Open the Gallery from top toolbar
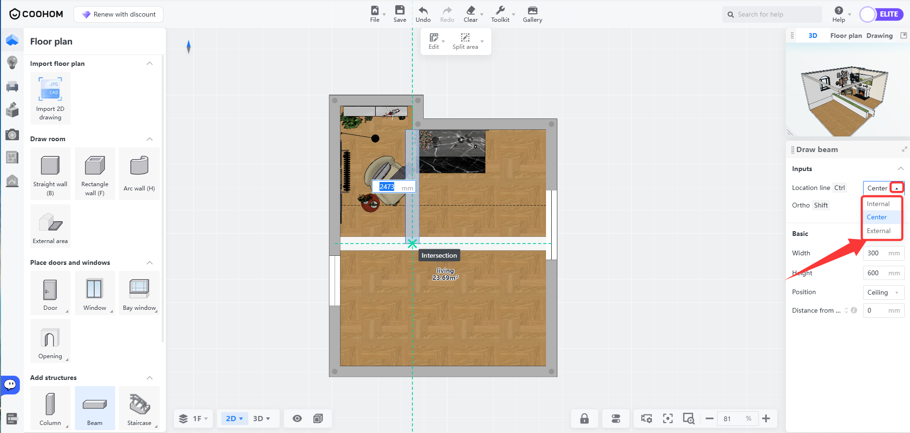The height and width of the screenshot is (433, 910). click(532, 14)
